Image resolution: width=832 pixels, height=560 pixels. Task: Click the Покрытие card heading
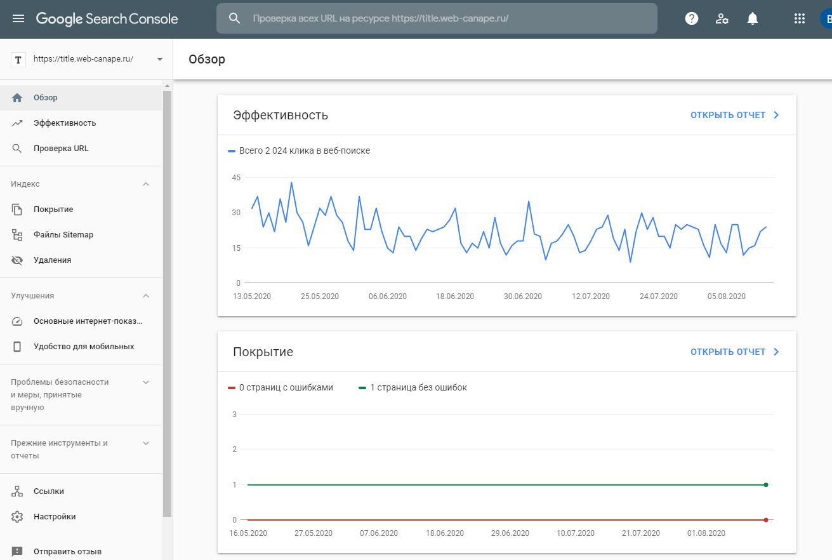(x=263, y=352)
